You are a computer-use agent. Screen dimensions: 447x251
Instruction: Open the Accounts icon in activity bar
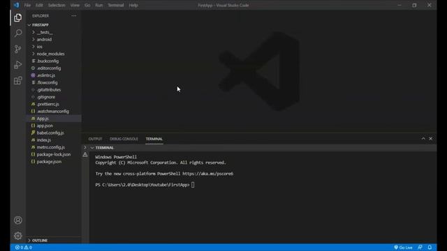[18, 220]
